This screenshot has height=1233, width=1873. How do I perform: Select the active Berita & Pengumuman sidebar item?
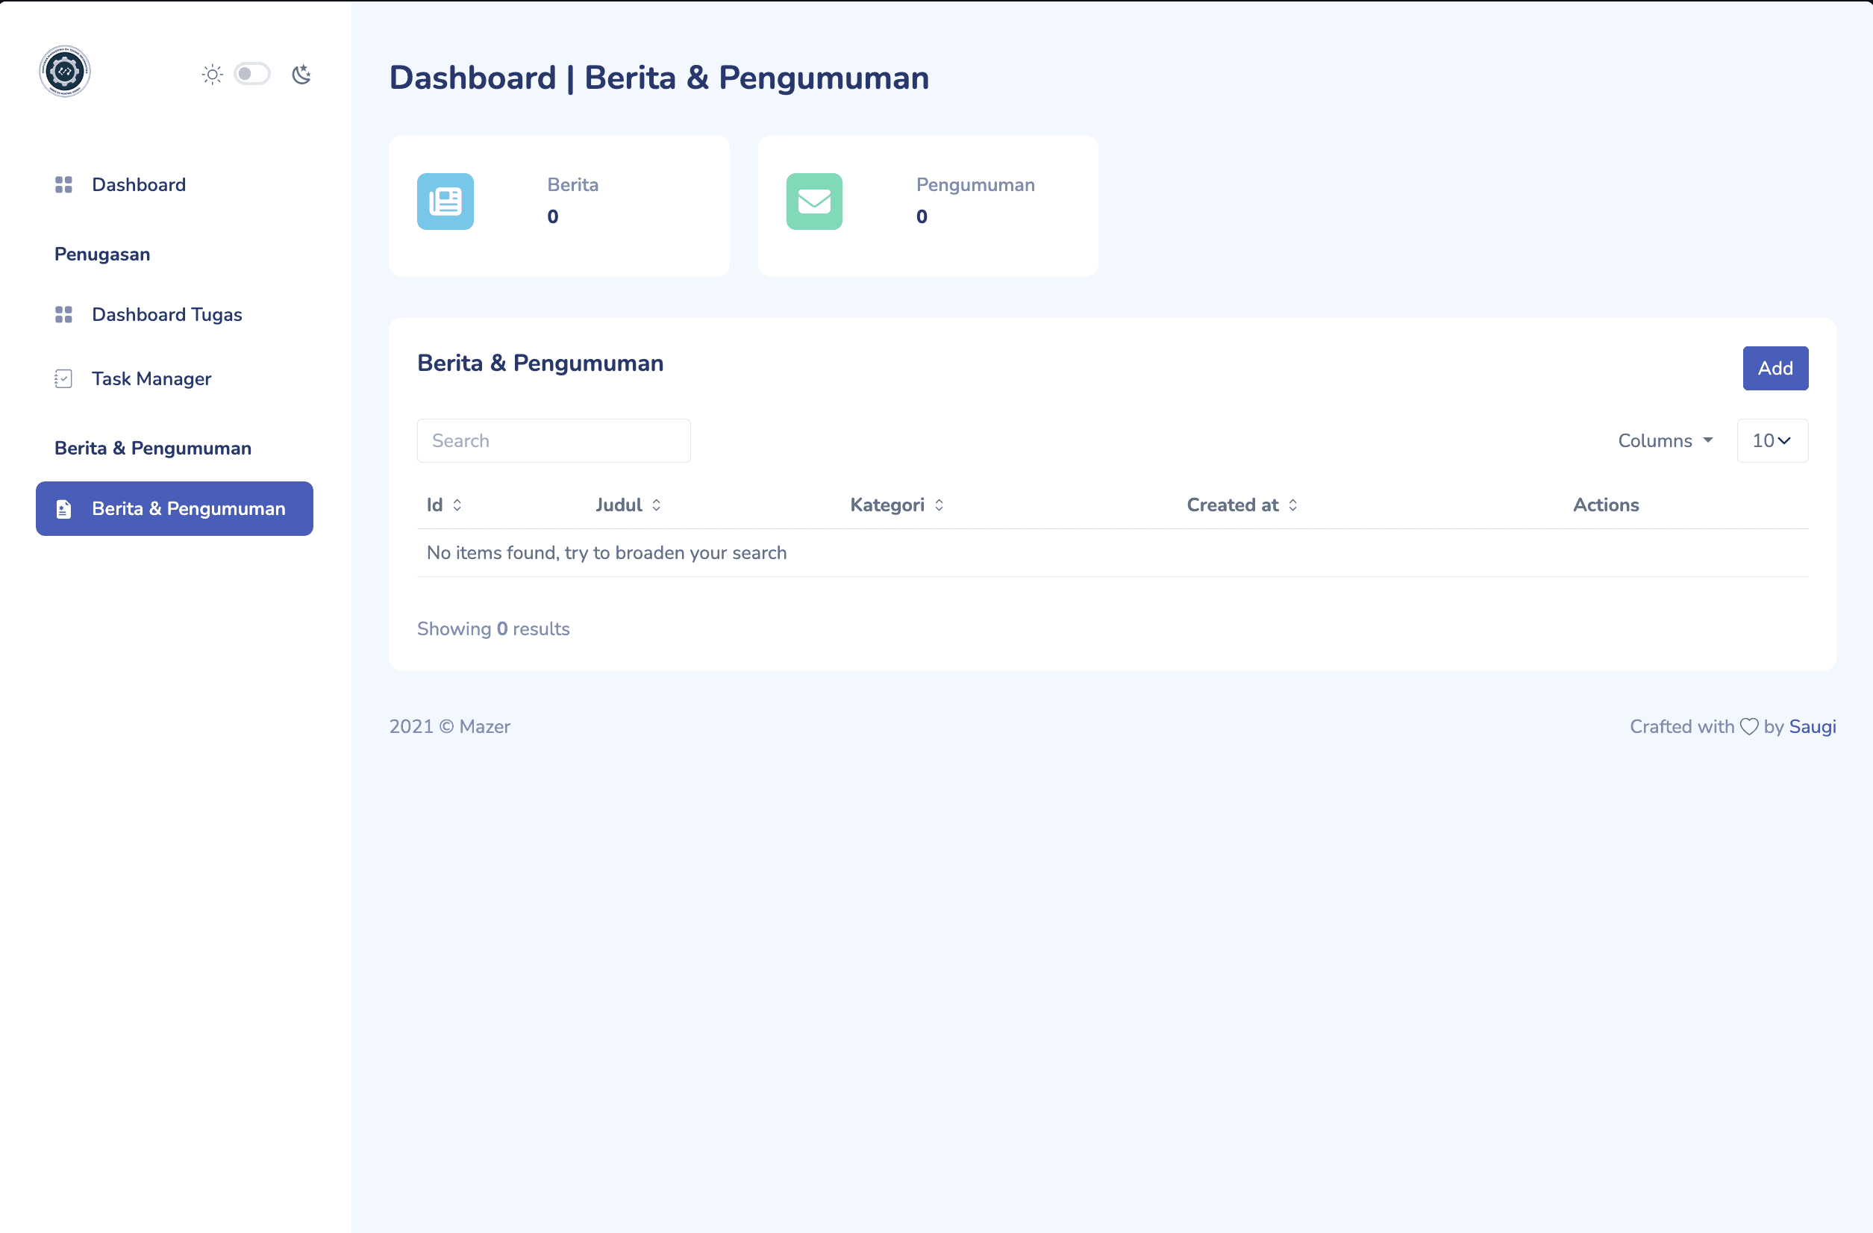175,508
